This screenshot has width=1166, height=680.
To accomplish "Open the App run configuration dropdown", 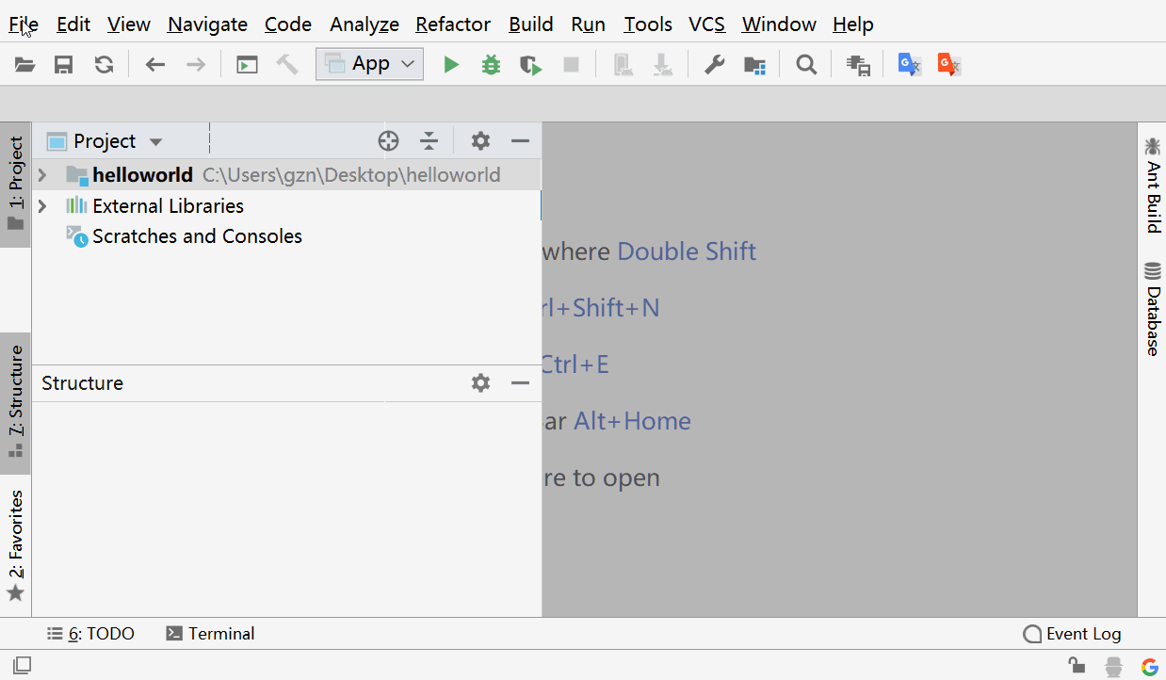I will 369,64.
